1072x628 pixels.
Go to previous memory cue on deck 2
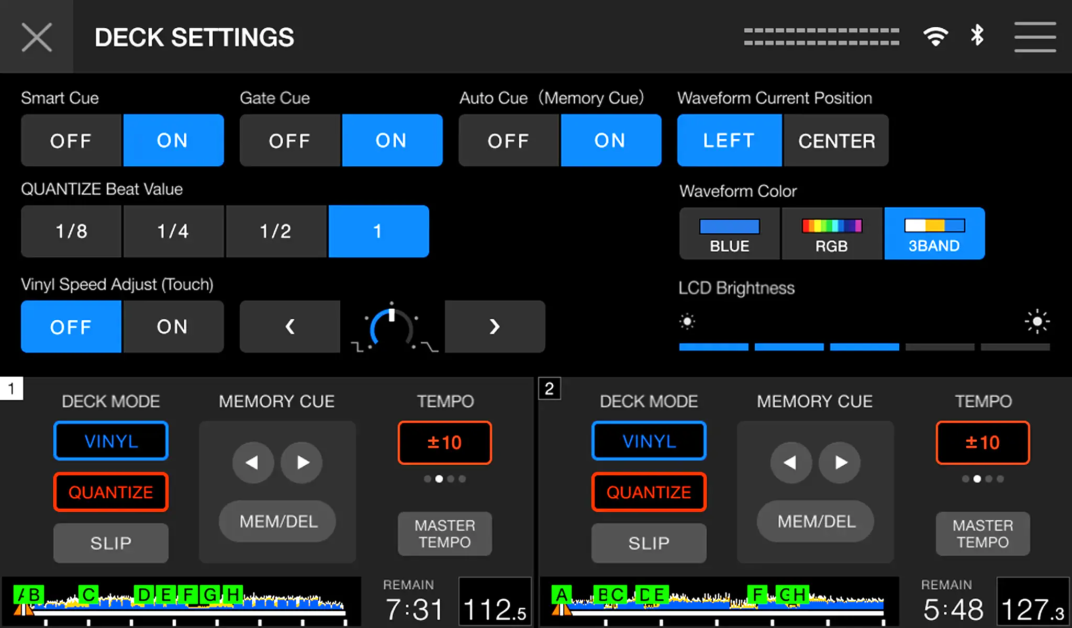coord(791,463)
